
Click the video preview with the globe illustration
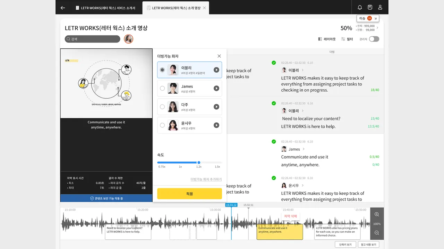106,83
